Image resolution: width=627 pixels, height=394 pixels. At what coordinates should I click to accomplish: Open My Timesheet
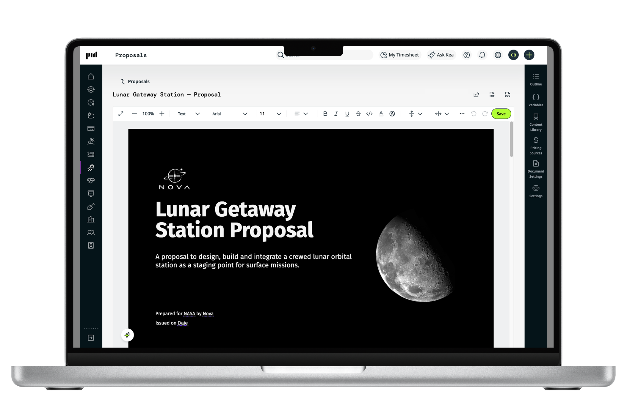click(400, 55)
